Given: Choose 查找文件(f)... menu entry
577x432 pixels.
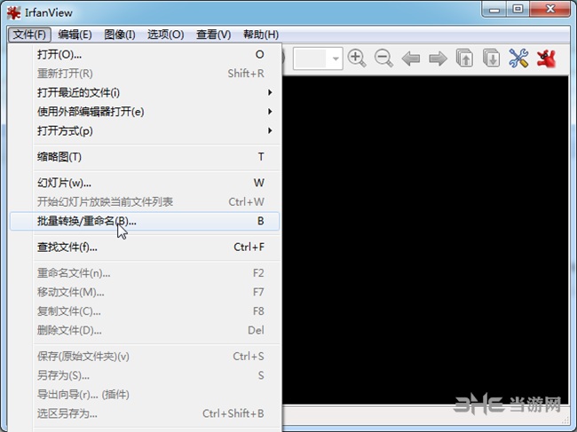Looking at the screenshot, I should [145, 247].
